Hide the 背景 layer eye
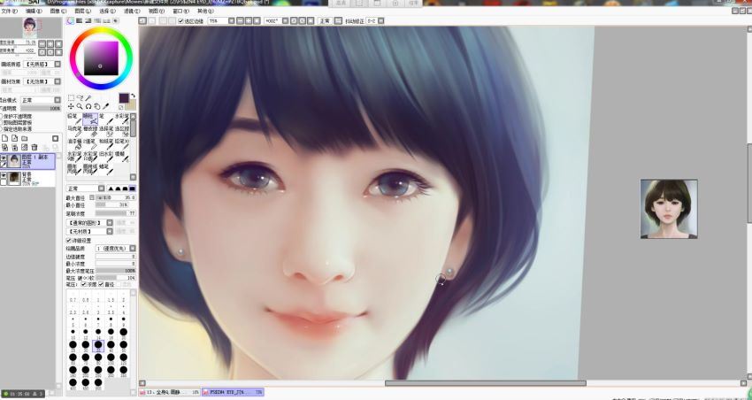 [4, 175]
